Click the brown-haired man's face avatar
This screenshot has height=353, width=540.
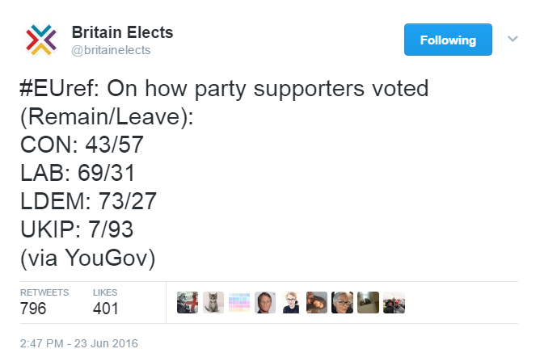(x=265, y=302)
